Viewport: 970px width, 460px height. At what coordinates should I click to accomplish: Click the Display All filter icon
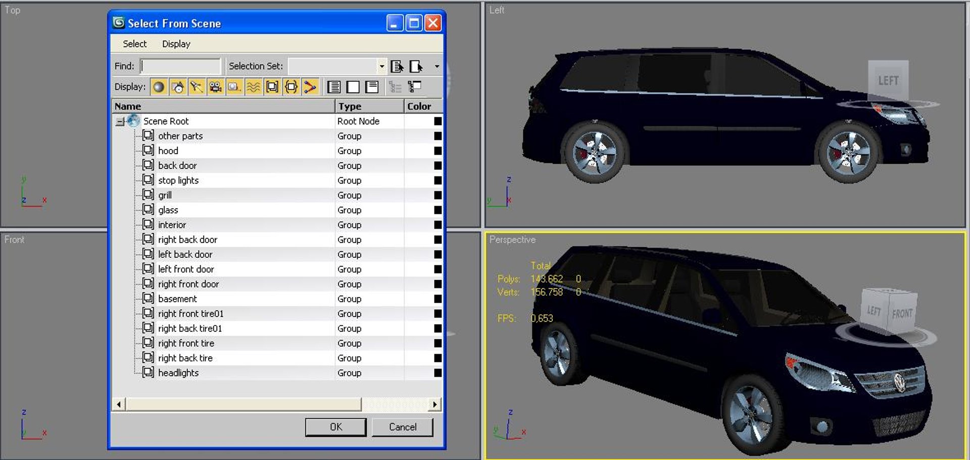pyautogui.click(x=334, y=87)
